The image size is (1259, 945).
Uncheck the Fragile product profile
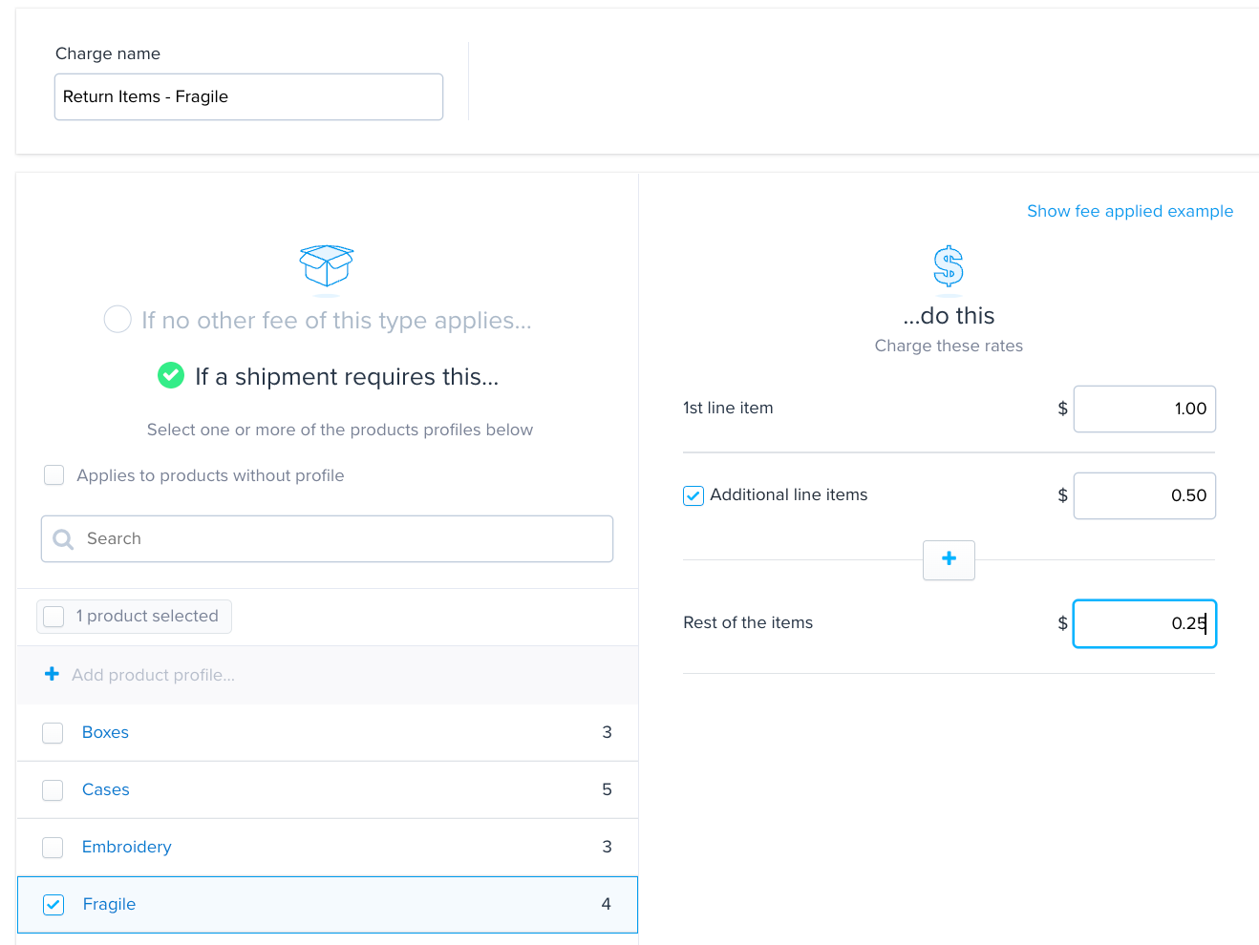(53, 904)
